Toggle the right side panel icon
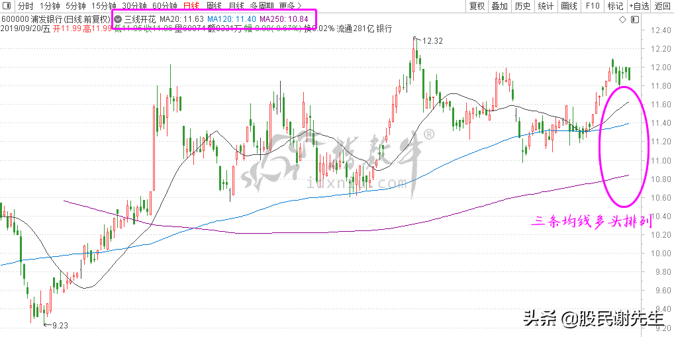This screenshot has width=674, height=337. coord(635,20)
